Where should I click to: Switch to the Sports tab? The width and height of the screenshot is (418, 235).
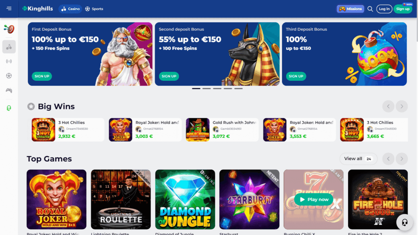[94, 9]
